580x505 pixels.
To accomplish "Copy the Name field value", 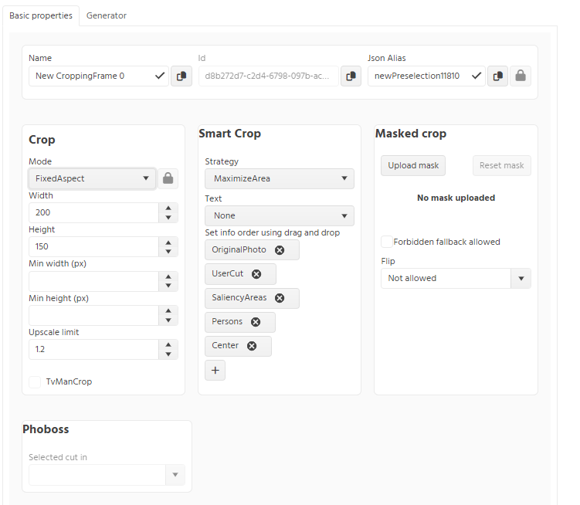I will click(181, 76).
